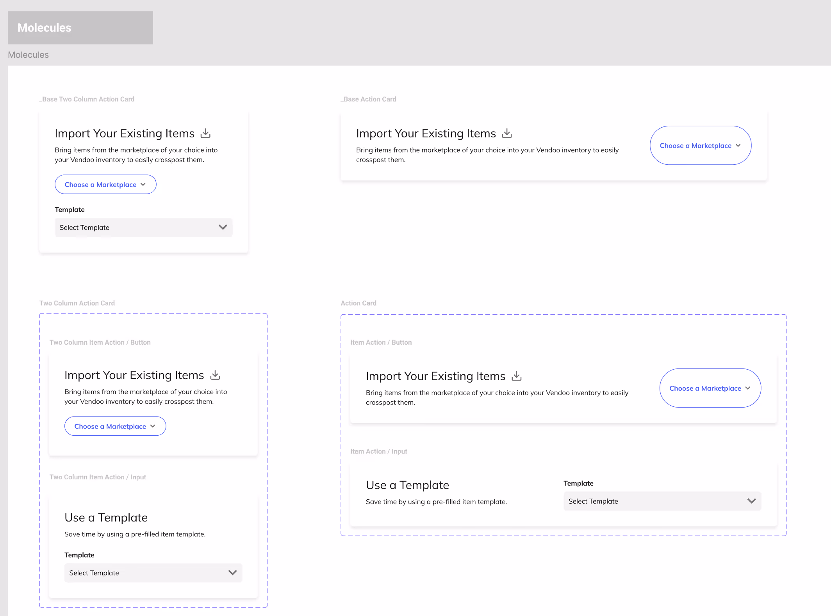Open Choose a Marketplace in Base Two Column card
The width and height of the screenshot is (831, 616).
[105, 185]
